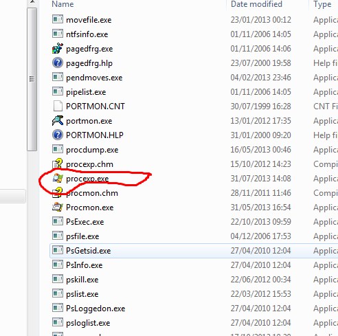Select the procdump.exe file name
Screen dimensions: 338x336
[x=92, y=150]
